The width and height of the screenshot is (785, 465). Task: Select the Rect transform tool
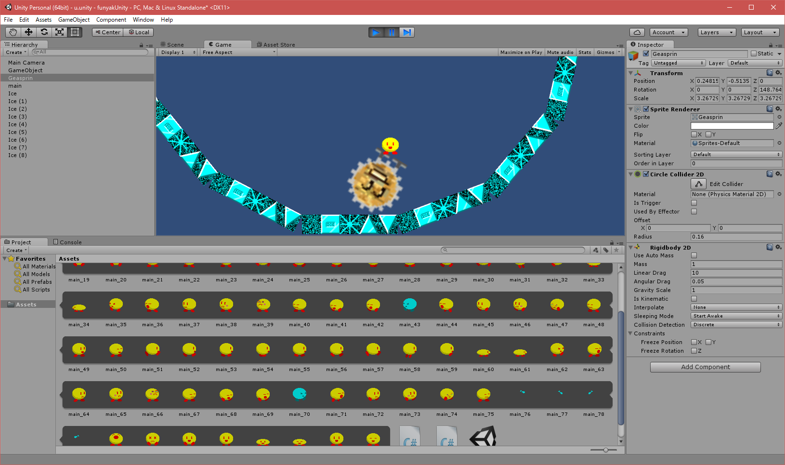coord(75,32)
